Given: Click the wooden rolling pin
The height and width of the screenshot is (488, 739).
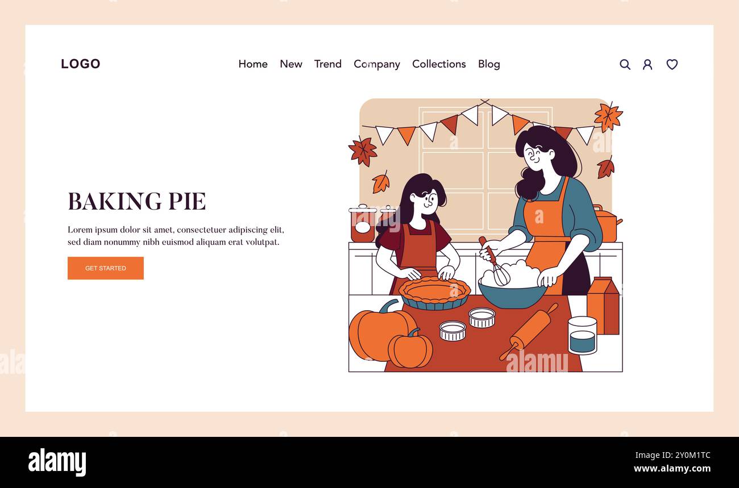Looking at the screenshot, I should [x=529, y=332].
